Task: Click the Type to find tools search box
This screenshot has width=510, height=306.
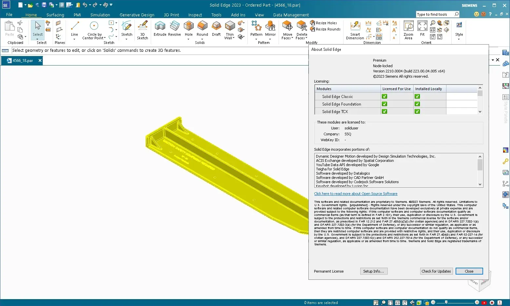Action: (435, 14)
